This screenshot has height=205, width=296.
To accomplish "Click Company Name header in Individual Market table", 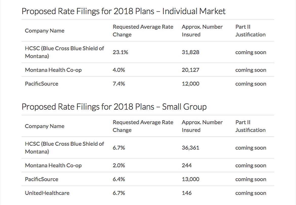I will click(45, 31).
